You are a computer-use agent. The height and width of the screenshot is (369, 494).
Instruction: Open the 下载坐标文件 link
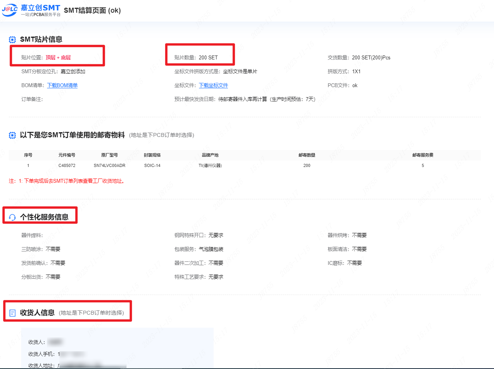[x=213, y=86]
